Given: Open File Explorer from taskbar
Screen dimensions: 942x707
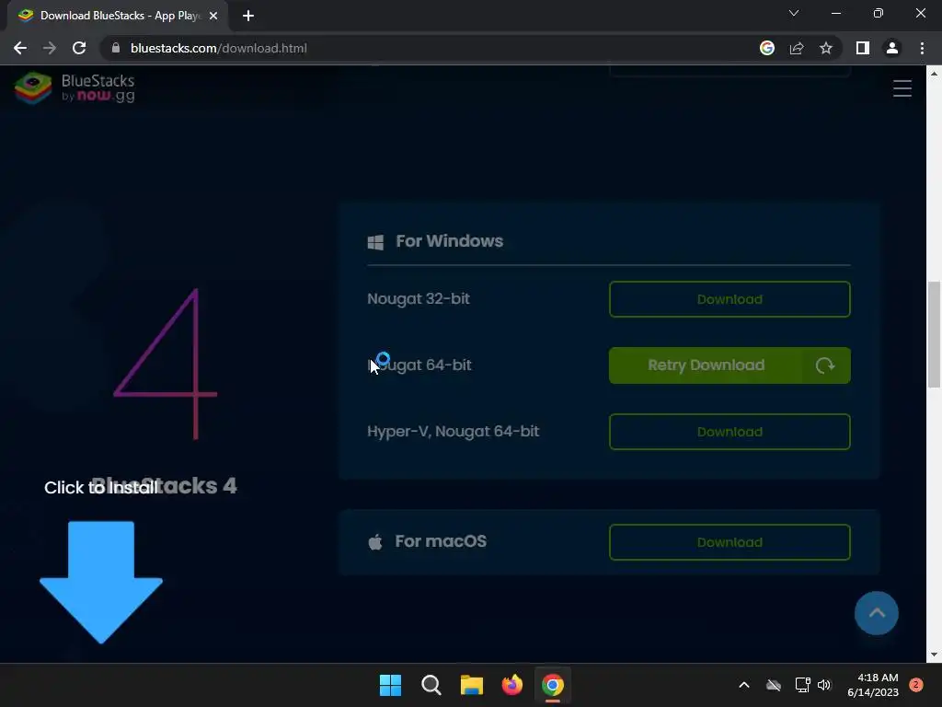Looking at the screenshot, I should tap(472, 685).
